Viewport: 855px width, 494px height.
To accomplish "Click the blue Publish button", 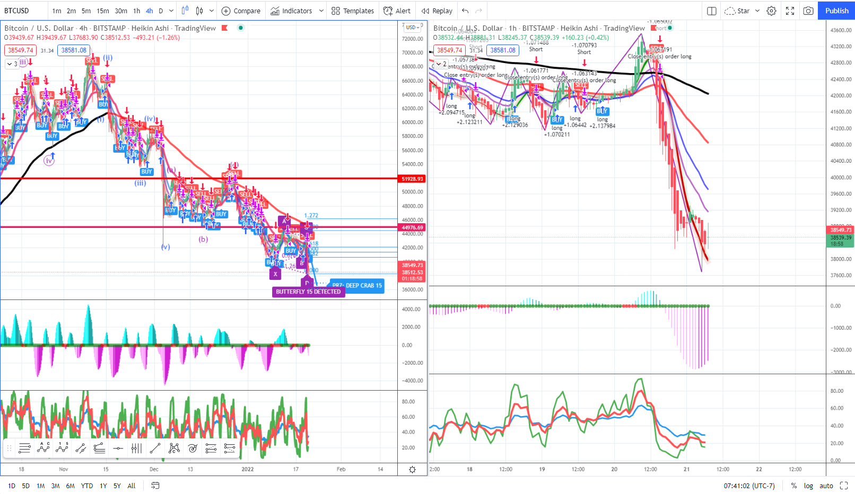I will point(836,11).
